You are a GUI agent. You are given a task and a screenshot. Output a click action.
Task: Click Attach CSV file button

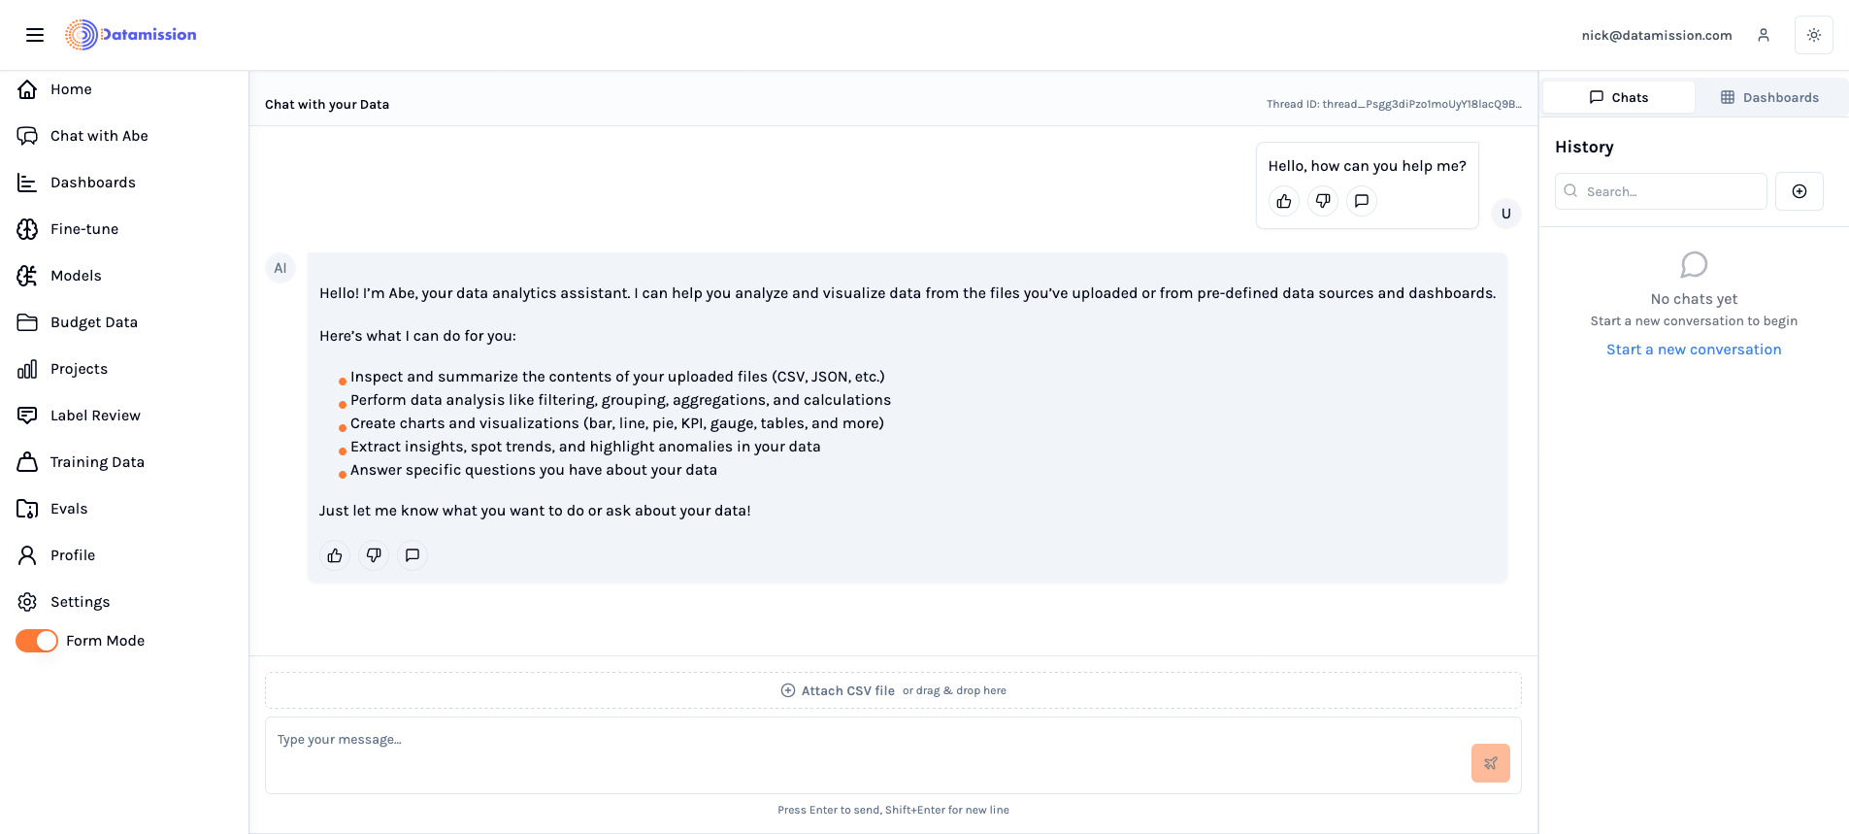tap(839, 690)
